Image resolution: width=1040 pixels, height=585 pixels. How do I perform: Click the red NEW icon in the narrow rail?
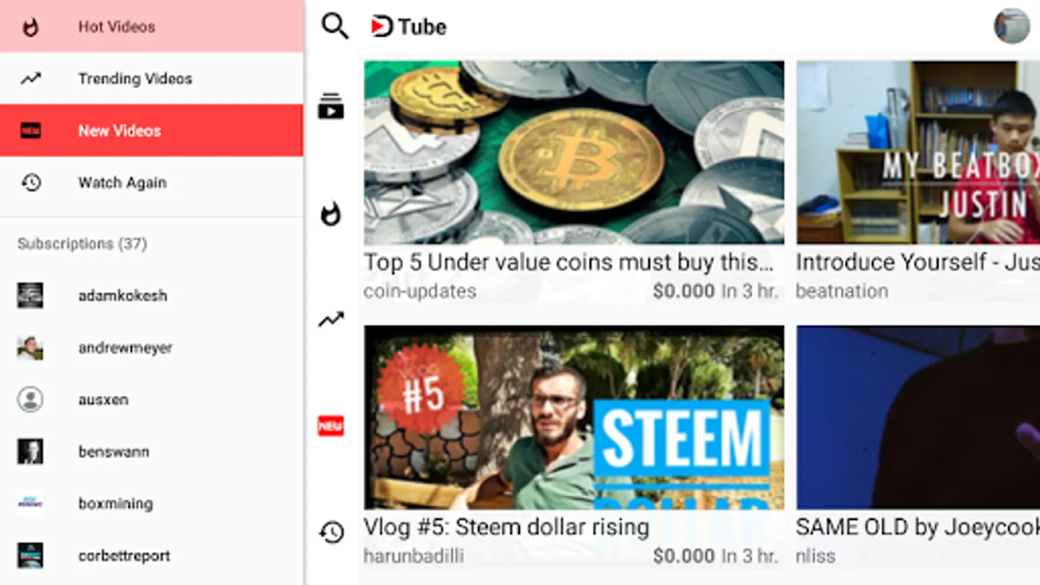pyautogui.click(x=331, y=426)
